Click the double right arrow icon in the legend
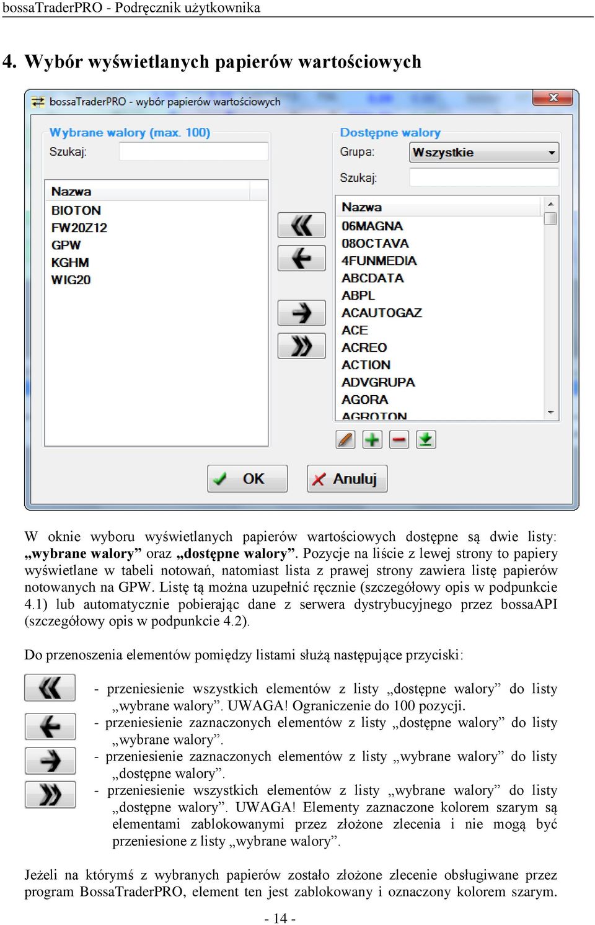Viewport: 595px width, 925px height. click(x=50, y=795)
